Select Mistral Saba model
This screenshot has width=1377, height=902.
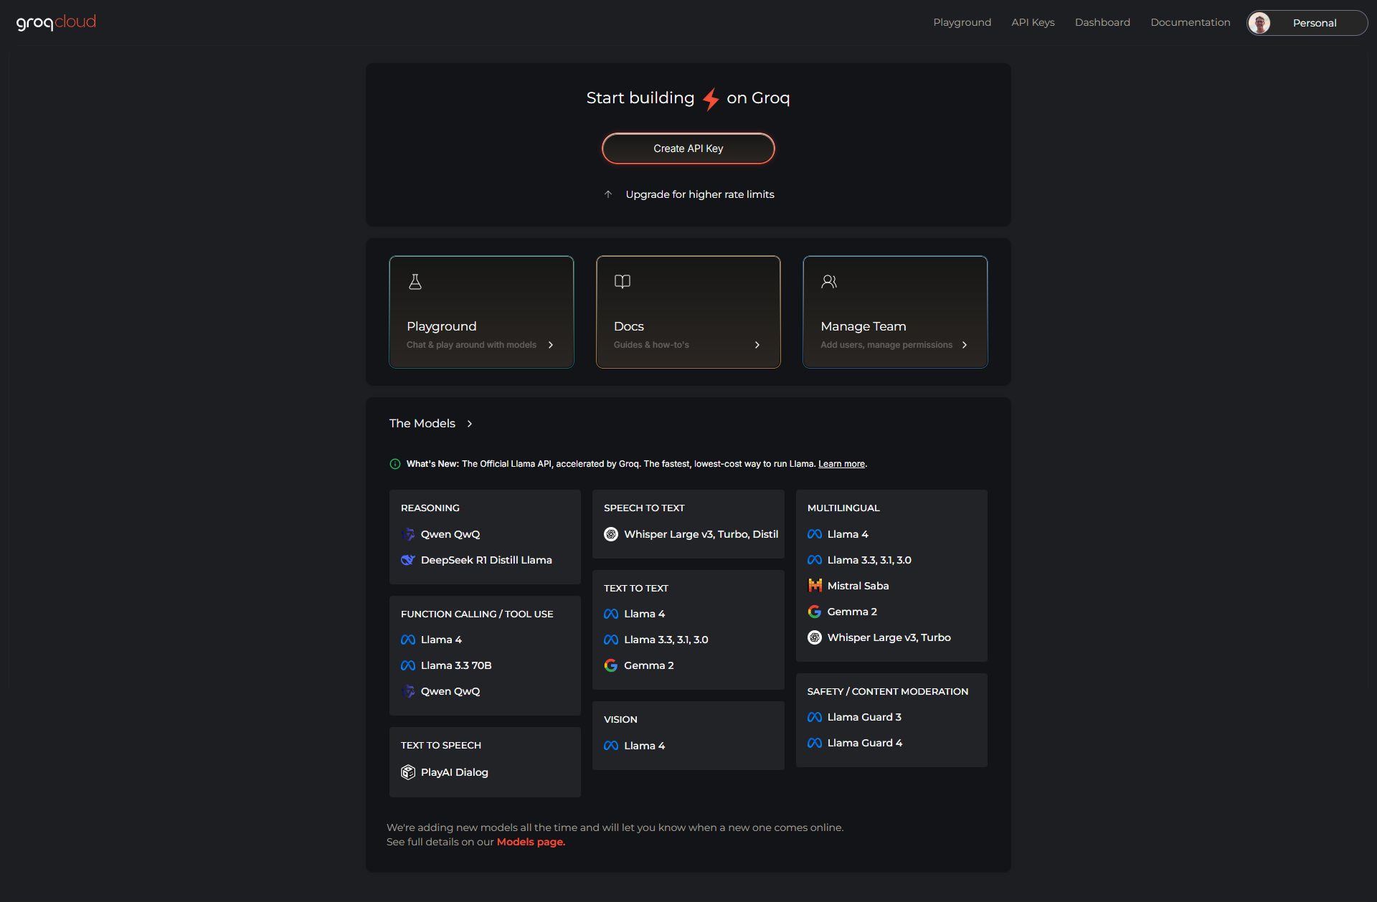pyautogui.click(x=858, y=586)
